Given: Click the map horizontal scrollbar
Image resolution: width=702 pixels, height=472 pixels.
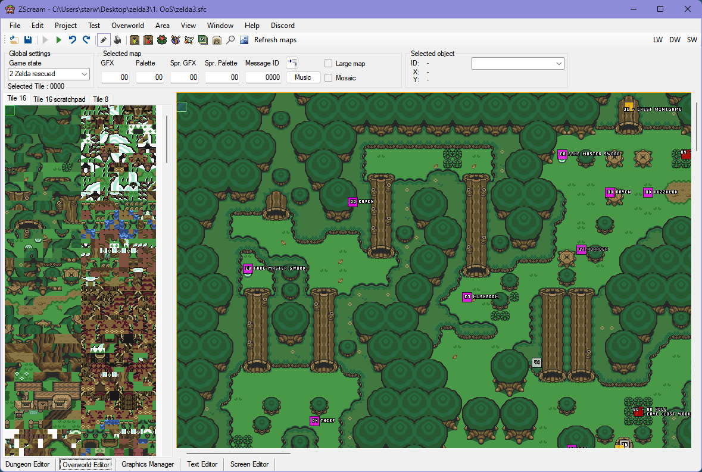Looking at the screenshot, I should click(x=238, y=453).
